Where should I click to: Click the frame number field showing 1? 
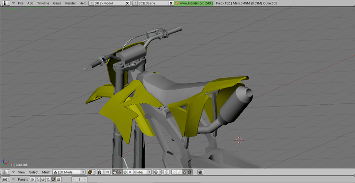coord(79,179)
